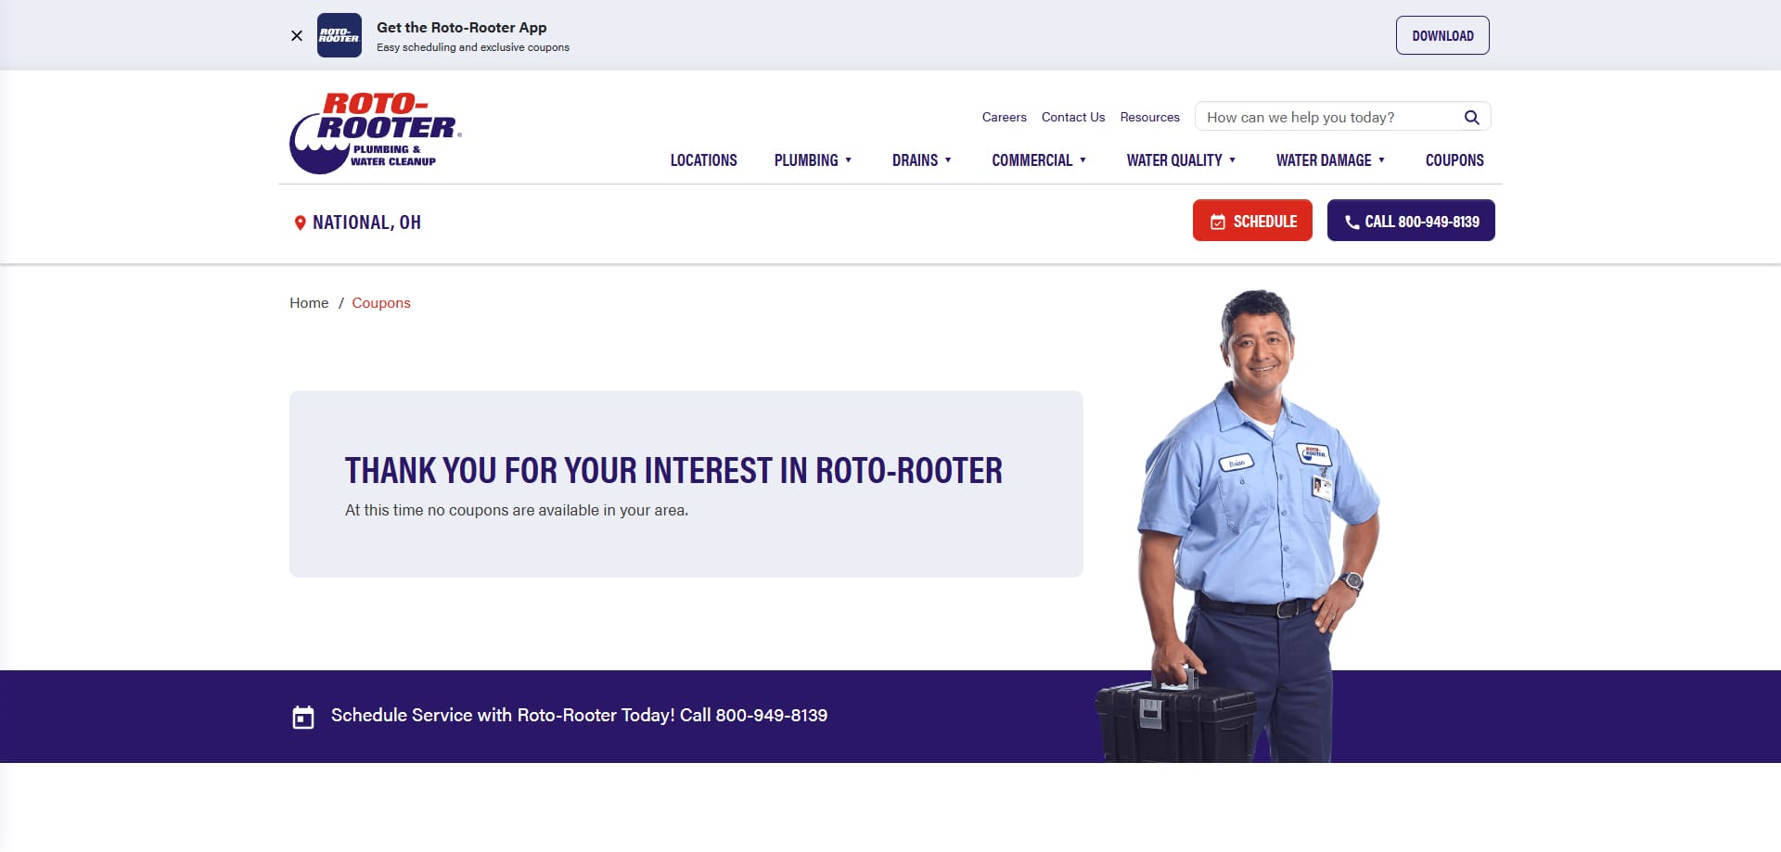
Task: Open the Contact Us link
Action: (1073, 117)
